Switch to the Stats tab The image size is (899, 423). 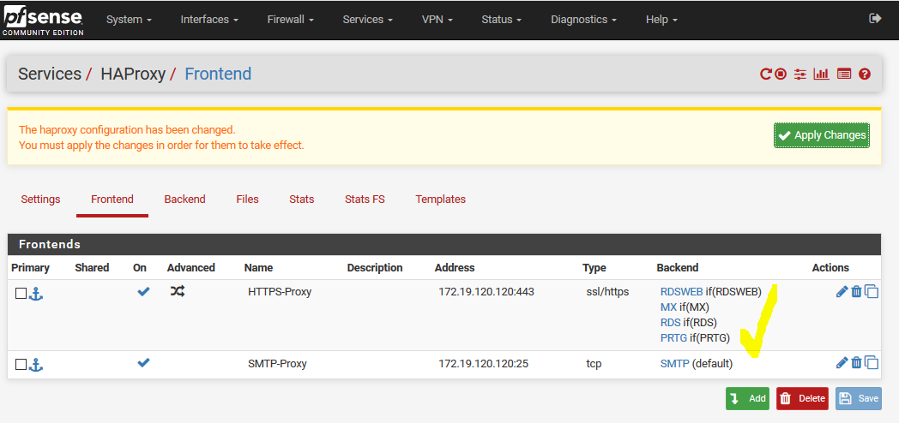302,200
